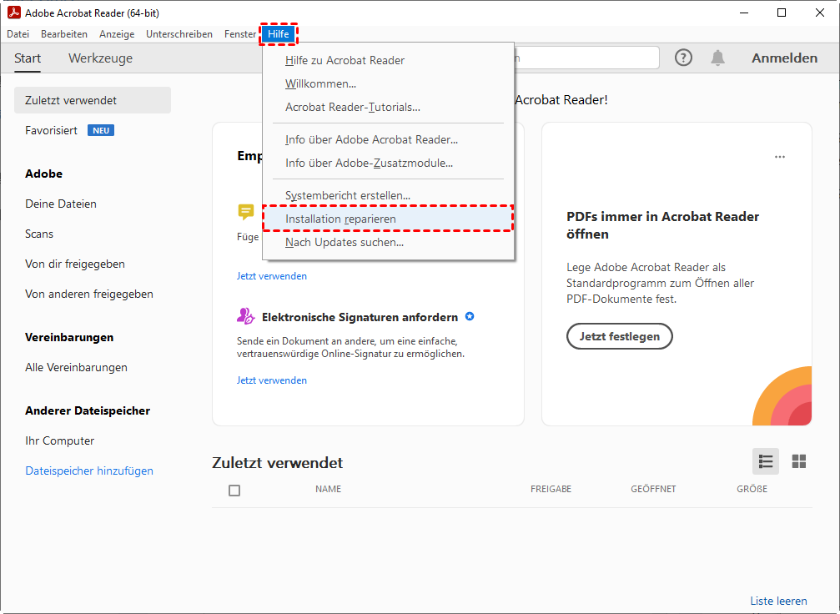Select Zuletzt verwendet in sidebar
The image size is (840, 614).
point(92,100)
